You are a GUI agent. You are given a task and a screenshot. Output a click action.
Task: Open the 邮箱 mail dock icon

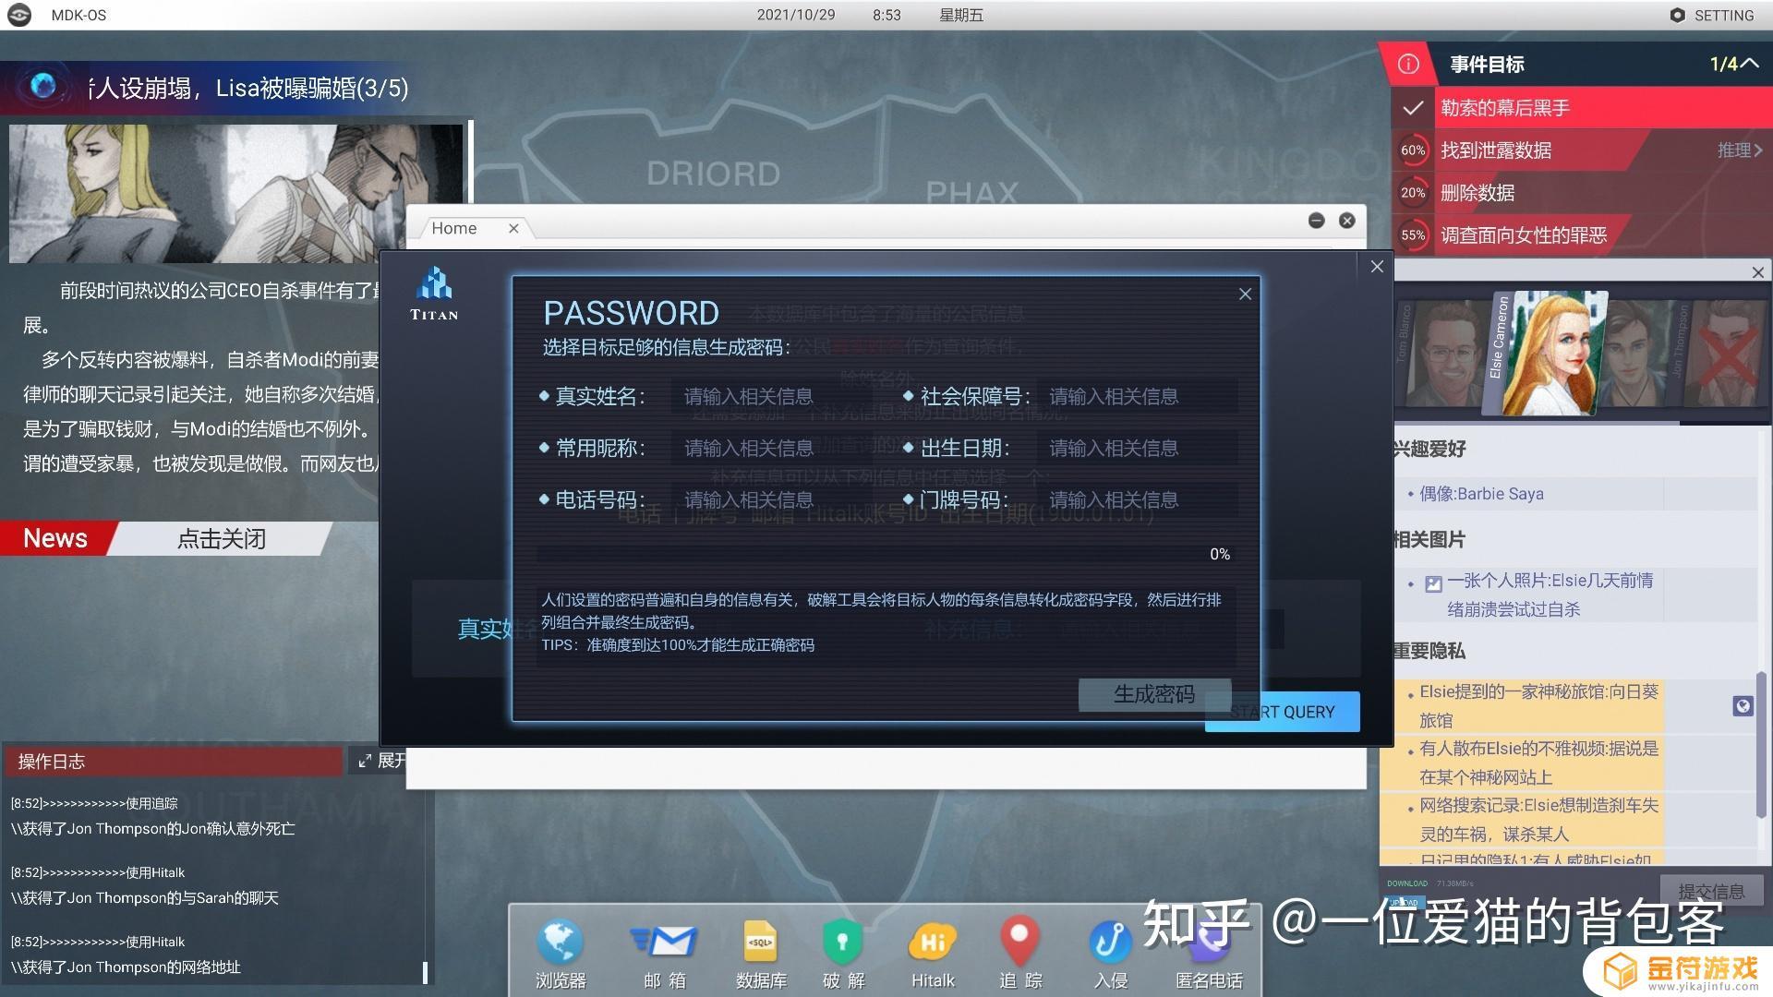665,952
